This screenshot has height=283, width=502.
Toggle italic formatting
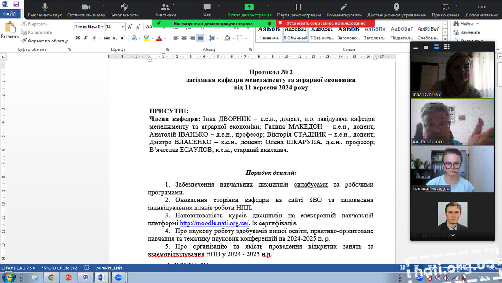86,38
